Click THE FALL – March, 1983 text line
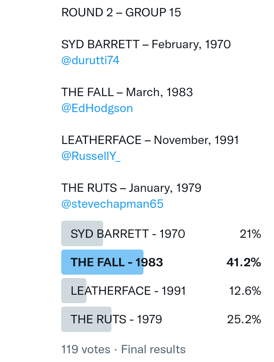Image resolution: width=274 pixels, height=362 pixels. tap(127, 92)
